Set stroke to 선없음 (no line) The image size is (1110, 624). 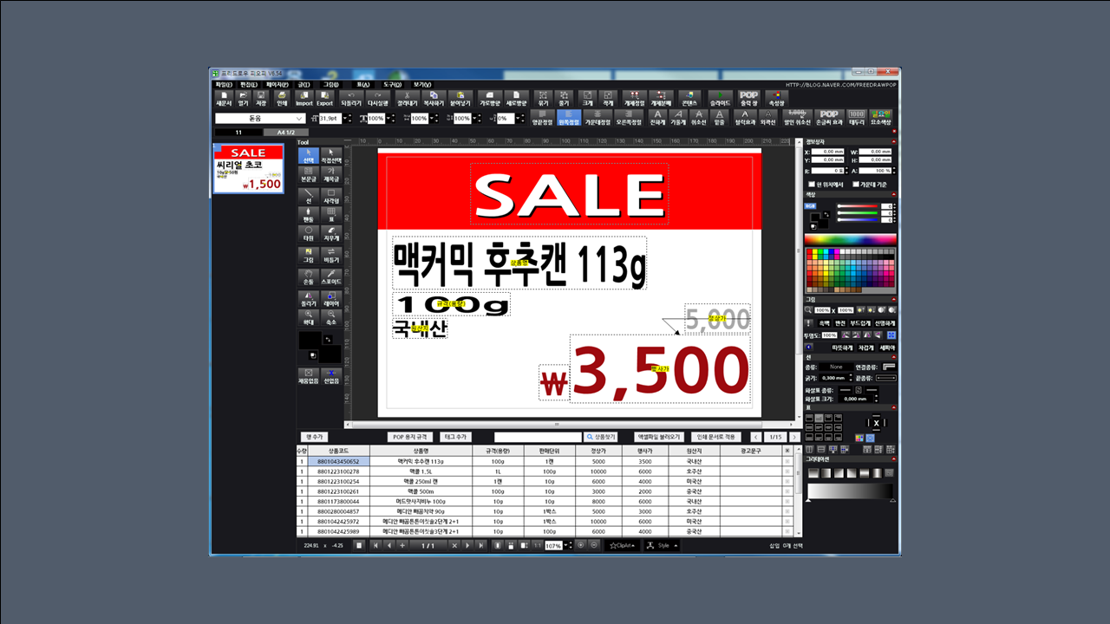[331, 376]
